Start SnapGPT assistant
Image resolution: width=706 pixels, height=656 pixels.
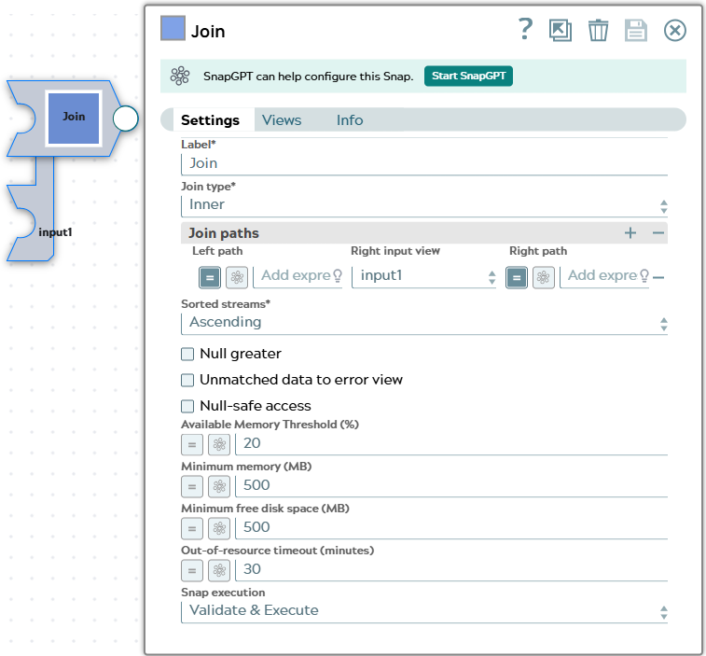pyautogui.click(x=468, y=76)
